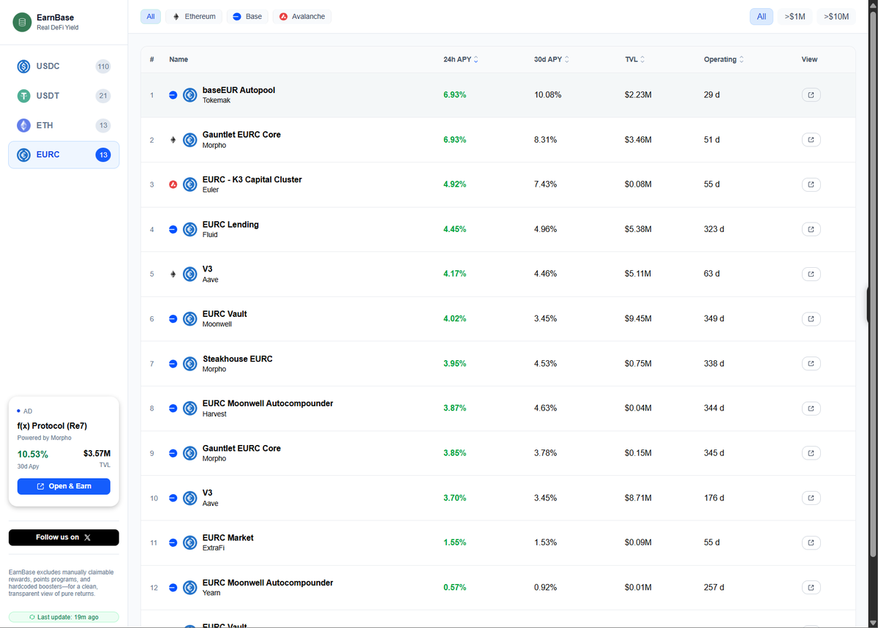
Task: Open external link for Yearn Autocompounder row
Action: tap(811, 588)
